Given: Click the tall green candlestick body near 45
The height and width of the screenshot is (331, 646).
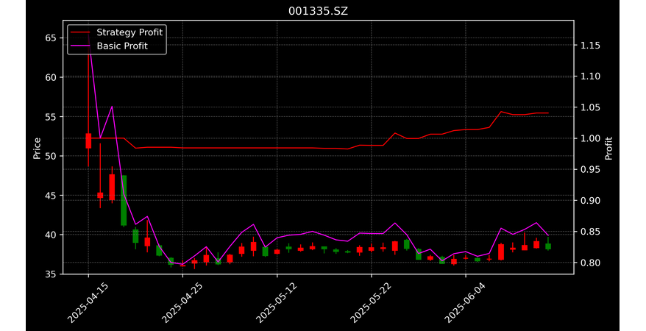Looking at the screenshot, I should [x=124, y=201].
